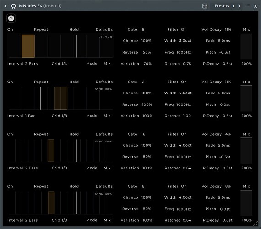Click the fourth row Mix level slider
This screenshot has height=229, width=261.
click(246, 203)
